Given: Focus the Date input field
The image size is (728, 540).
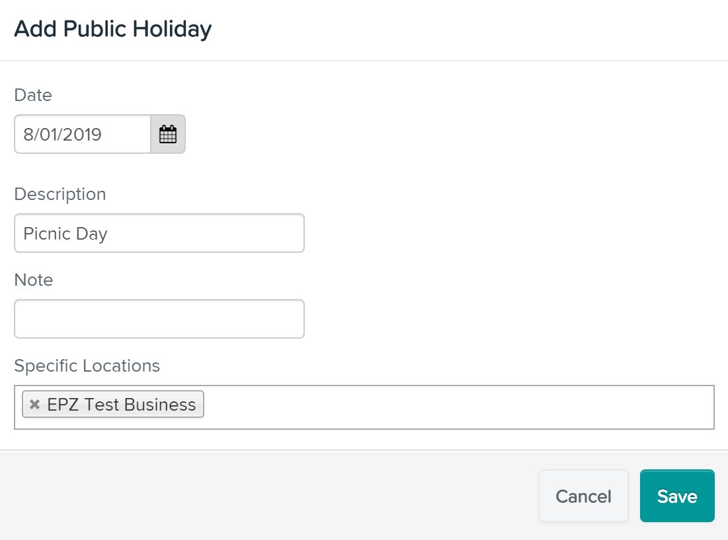Looking at the screenshot, I should click(x=83, y=134).
